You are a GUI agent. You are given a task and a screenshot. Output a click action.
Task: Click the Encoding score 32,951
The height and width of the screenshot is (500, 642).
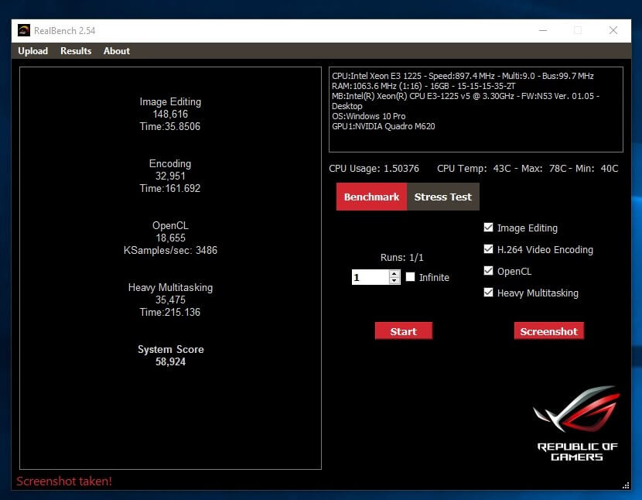[x=170, y=176]
